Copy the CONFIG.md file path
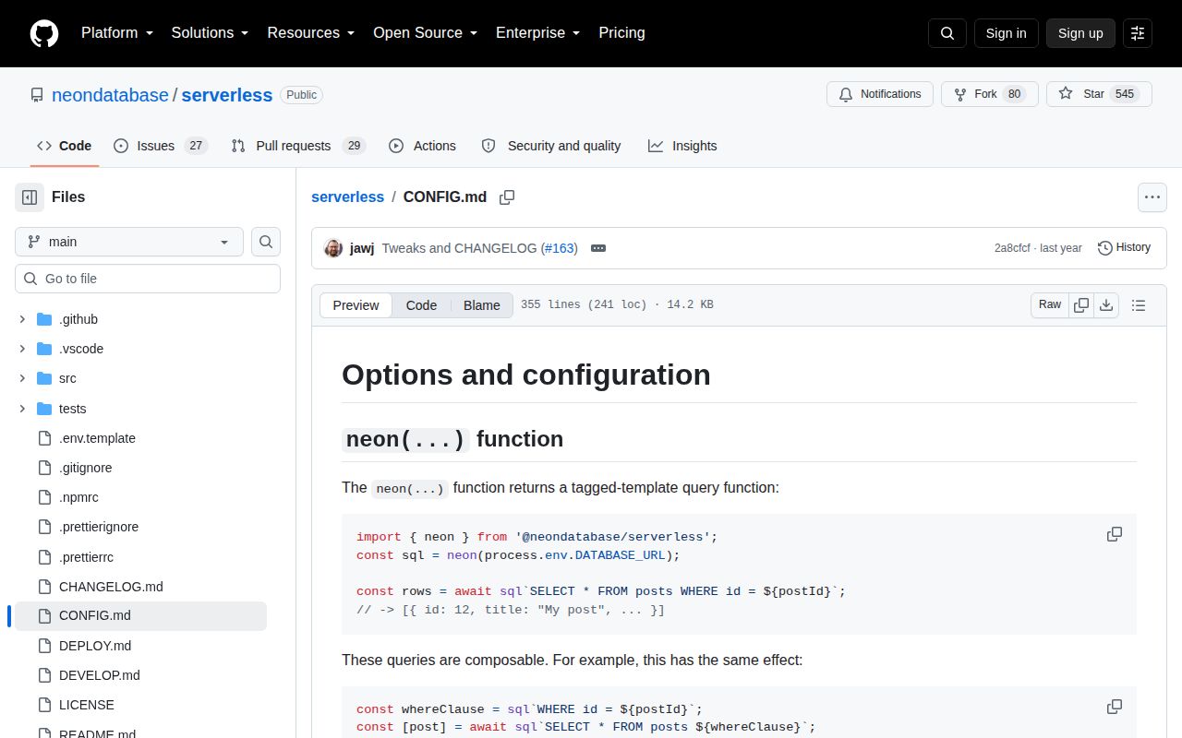Screen dimensions: 1182x738 point(507,196)
